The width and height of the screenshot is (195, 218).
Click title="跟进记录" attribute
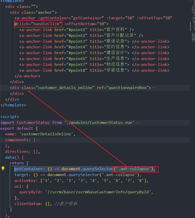[x=108, y=41]
